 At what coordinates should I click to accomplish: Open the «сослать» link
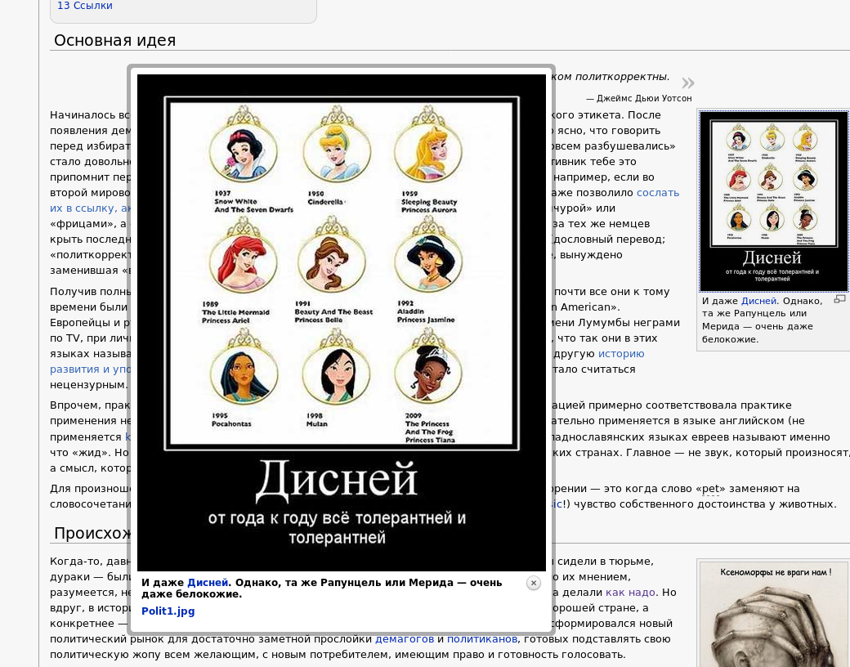(657, 193)
